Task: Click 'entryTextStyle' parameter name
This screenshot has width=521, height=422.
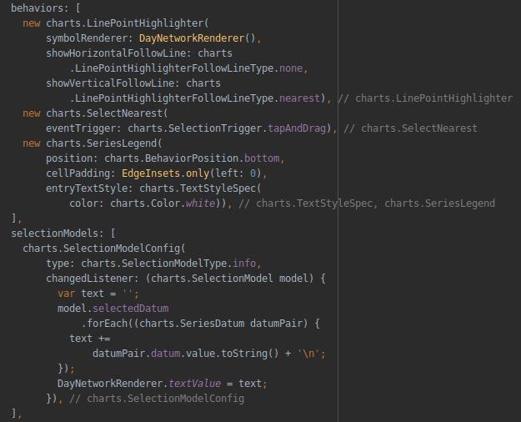Action: tap(87, 188)
